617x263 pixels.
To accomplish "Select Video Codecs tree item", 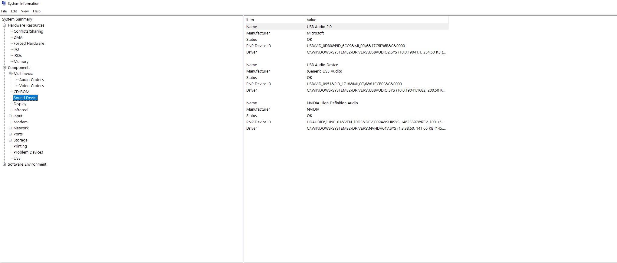I will [x=31, y=86].
